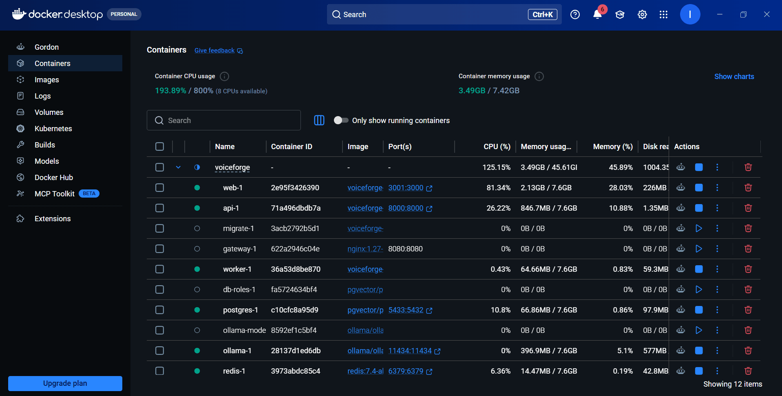Select the voiceforge stack checkbox
This screenshot has height=396, width=782.
160,167
